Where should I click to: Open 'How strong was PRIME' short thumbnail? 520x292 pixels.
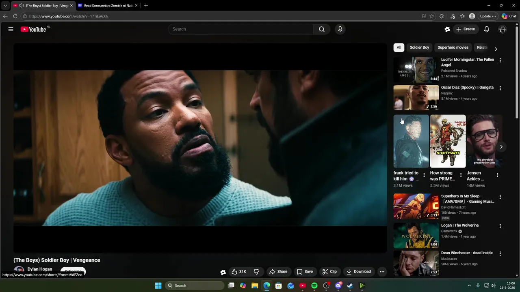pos(448,141)
